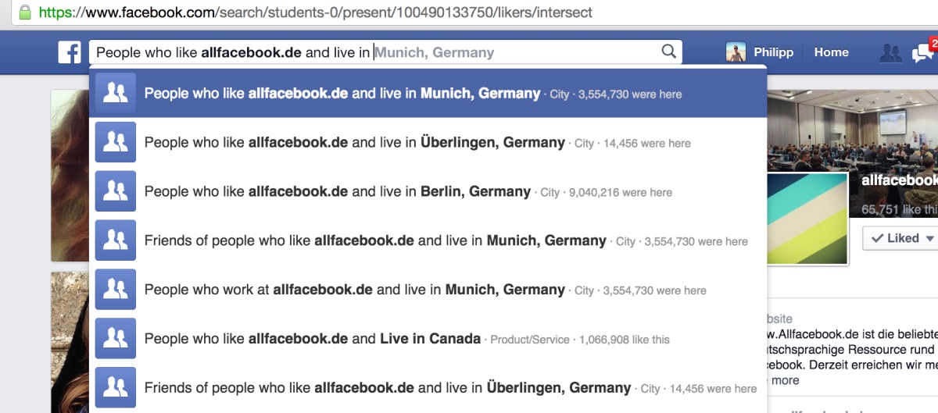Click the people icon beside the Überlingen suggestion
The image size is (938, 413).
[x=115, y=143]
